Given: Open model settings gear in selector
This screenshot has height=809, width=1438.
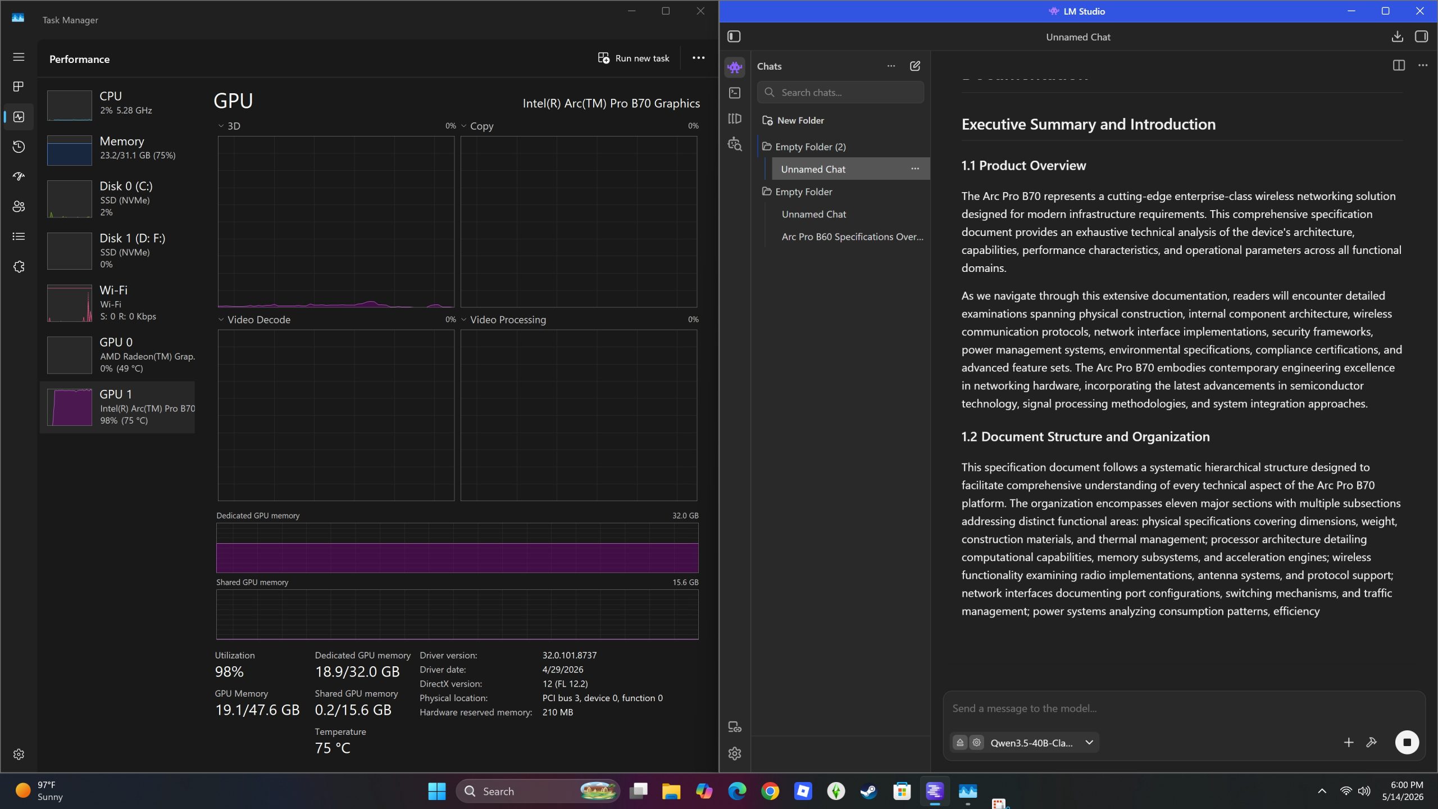Looking at the screenshot, I should click(977, 743).
